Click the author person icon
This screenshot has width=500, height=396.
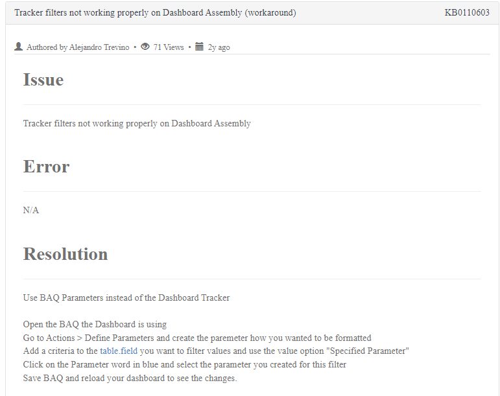point(19,47)
